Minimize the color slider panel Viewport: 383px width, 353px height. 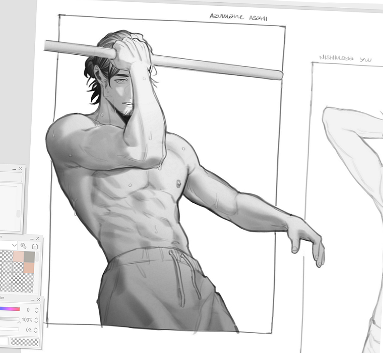click(33, 300)
